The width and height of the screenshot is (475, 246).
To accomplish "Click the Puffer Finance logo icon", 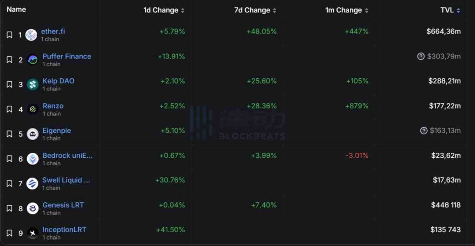I will click(32, 60).
